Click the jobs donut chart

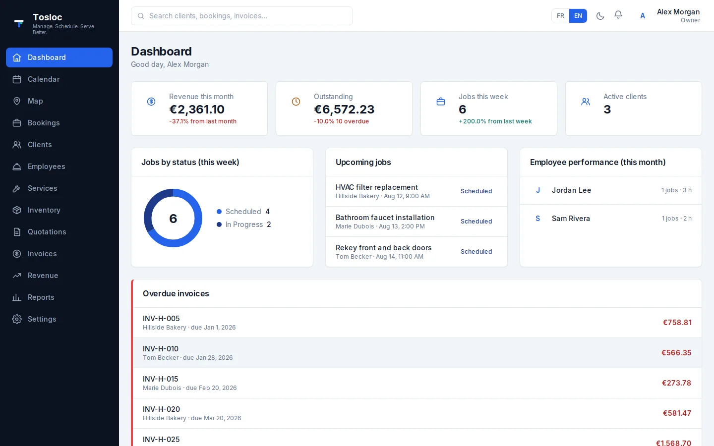click(173, 218)
